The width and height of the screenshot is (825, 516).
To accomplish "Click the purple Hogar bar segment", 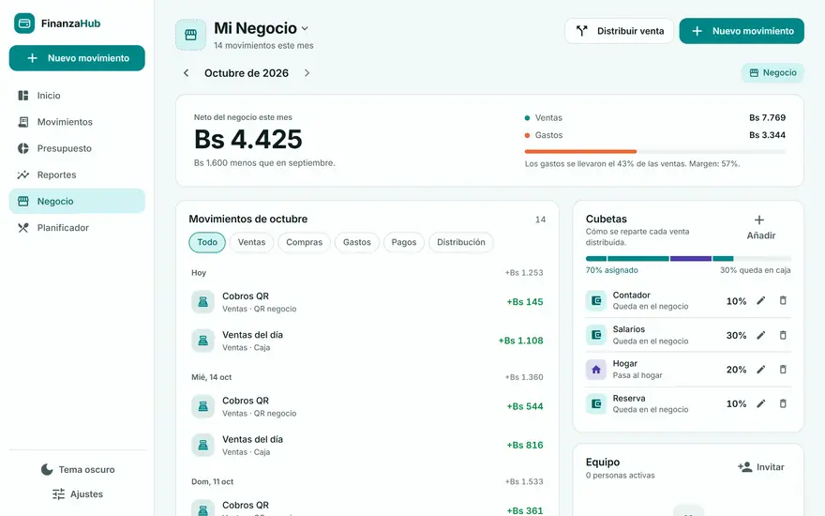I will 691,259.
